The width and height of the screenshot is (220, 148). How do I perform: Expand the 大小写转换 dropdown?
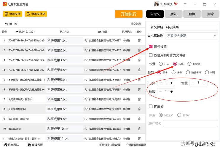tap(191, 36)
